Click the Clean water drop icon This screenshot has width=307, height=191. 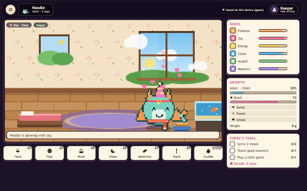pos(233,53)
